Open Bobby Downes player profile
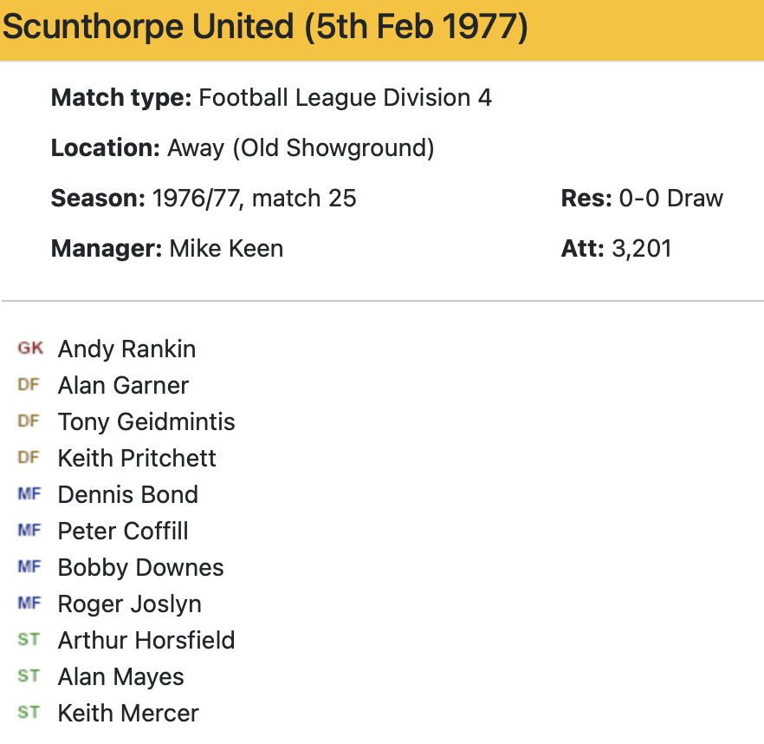 pos(140,567)
